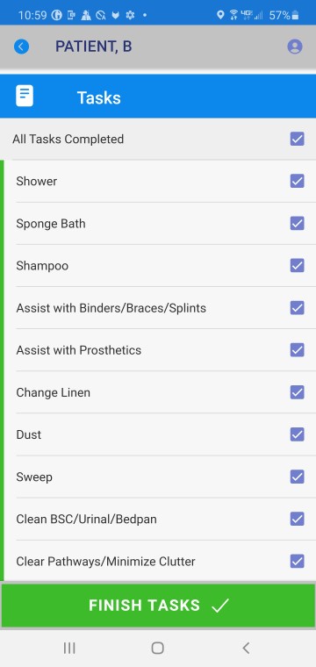Toggle the Dust checkbox
The height and width of the screenshot is (667, 316).
click(x=298, y=434)
